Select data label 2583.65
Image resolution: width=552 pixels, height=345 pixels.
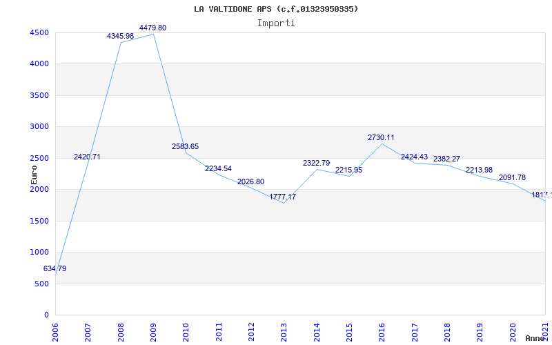coord(185,146)
